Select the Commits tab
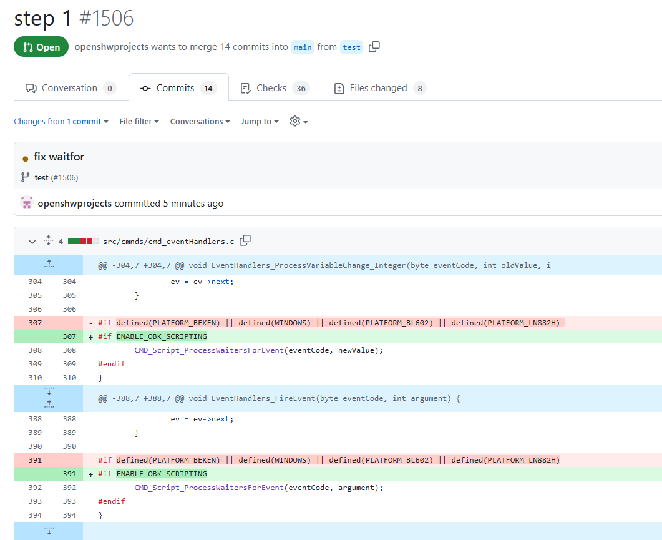The height and width of the screenshot is (540, 662). click(x=178, y=88)
